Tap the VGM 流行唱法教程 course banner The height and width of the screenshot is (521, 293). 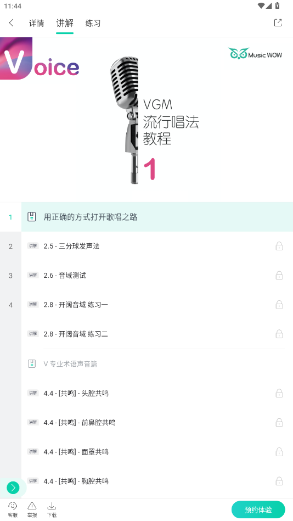pyautogui.click(x=146, y=120)
